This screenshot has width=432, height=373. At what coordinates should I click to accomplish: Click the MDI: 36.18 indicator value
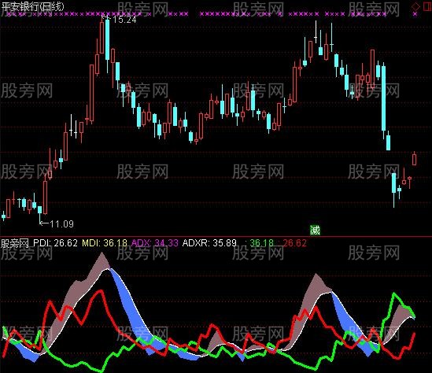(x=105, y=243)
